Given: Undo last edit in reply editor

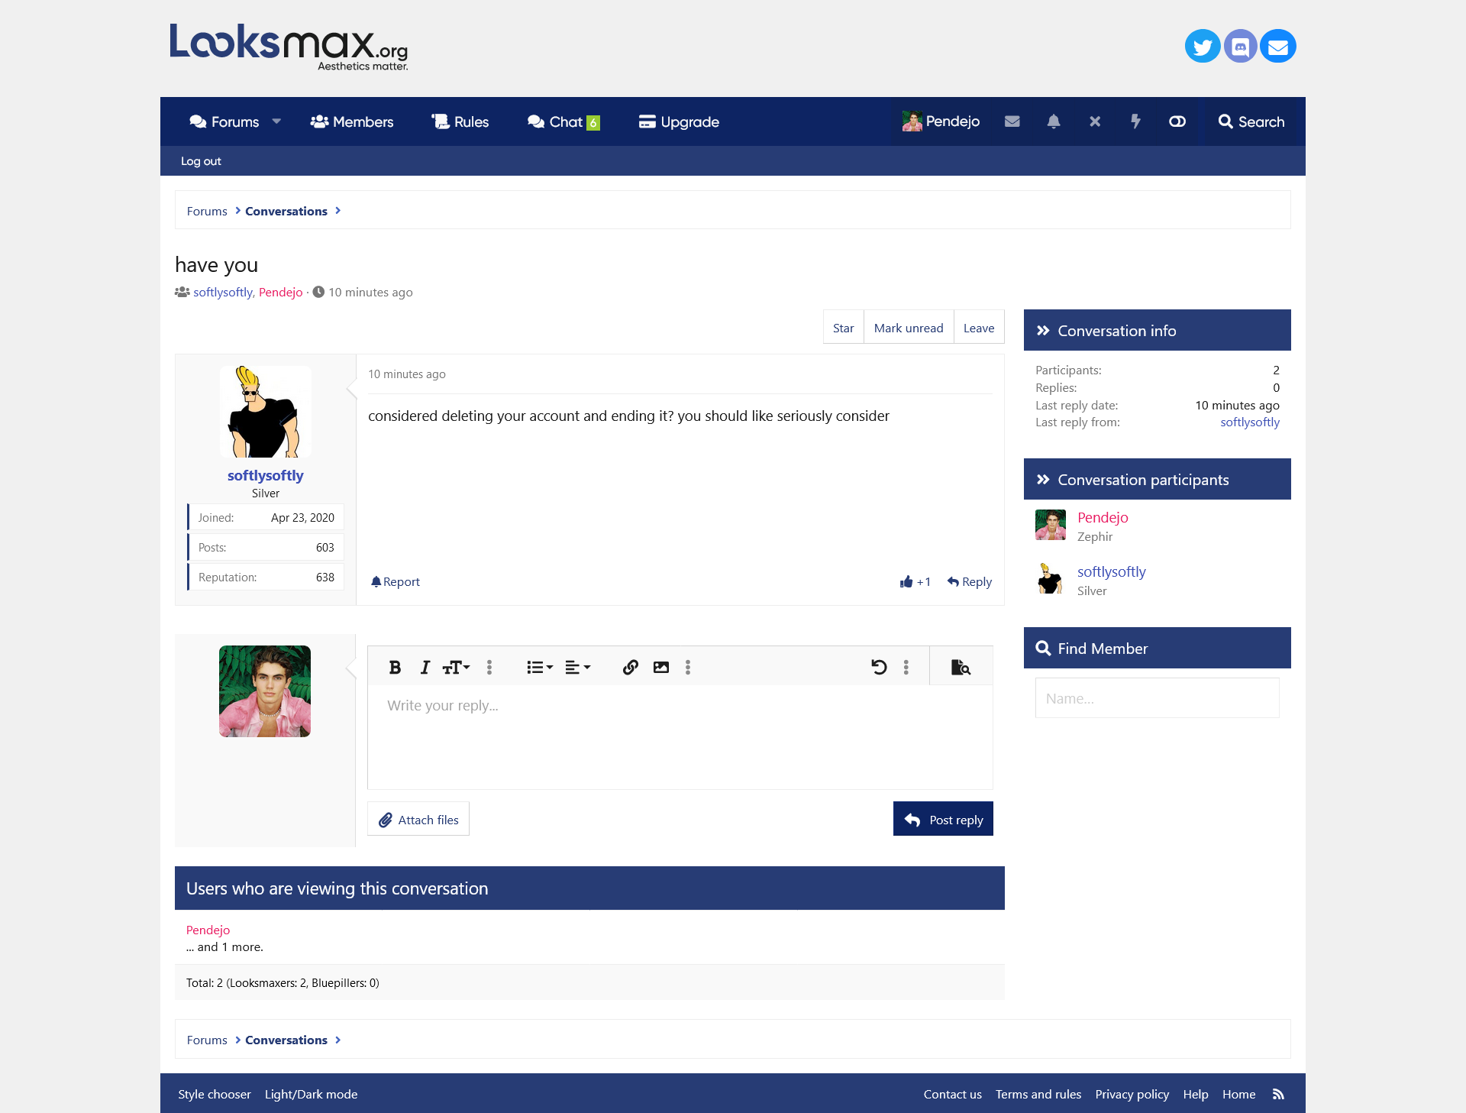Looking at the screenshot, I should [x=879, y=667].
